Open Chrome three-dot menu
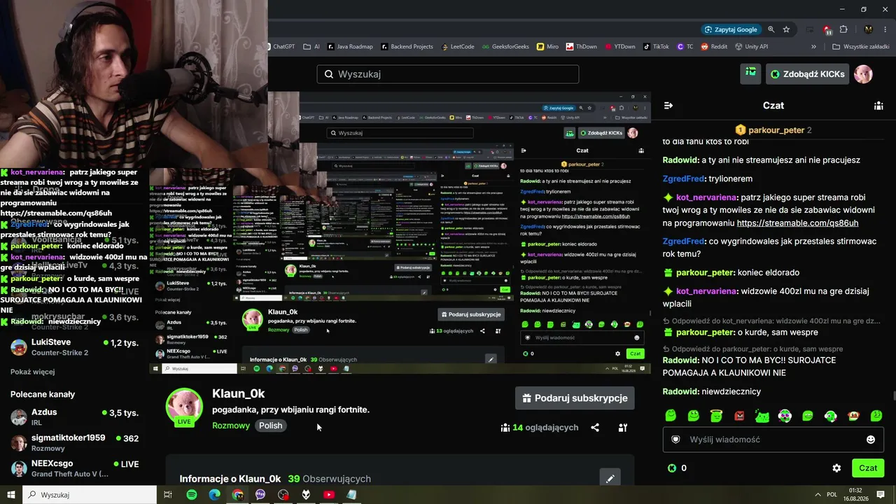 pos(885,29)
